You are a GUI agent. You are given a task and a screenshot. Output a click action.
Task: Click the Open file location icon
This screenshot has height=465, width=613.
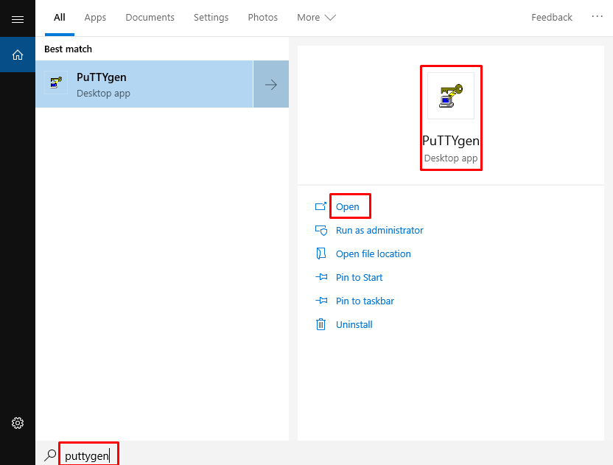[x=320, y=254]
